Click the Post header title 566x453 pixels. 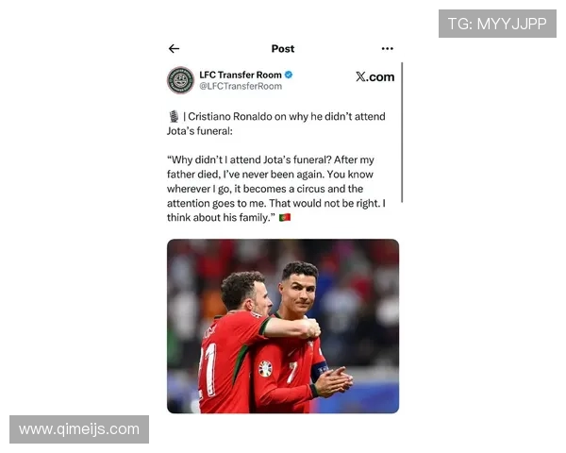coord(283,48)
